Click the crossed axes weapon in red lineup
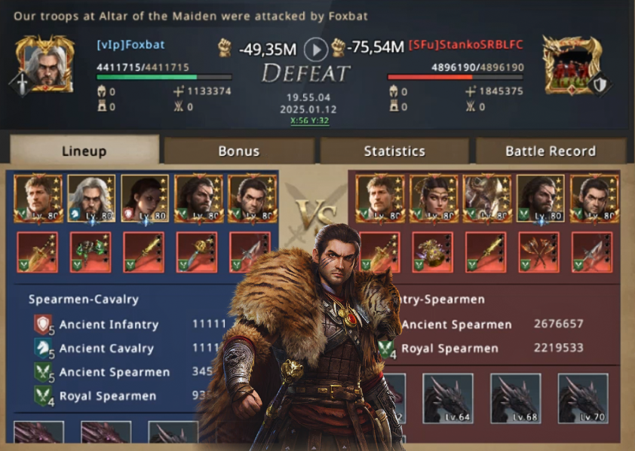 click(x=539, y=252)
